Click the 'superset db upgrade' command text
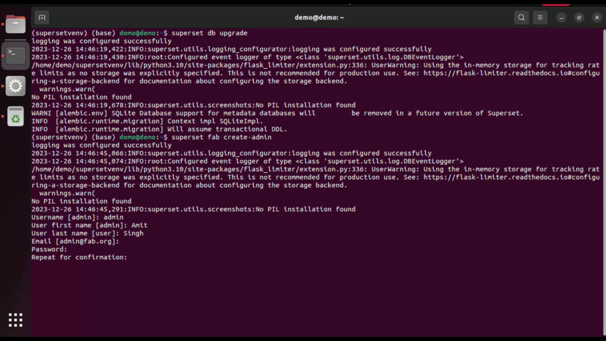This screenshot has height=341, width=606. (x=209, y=33)
